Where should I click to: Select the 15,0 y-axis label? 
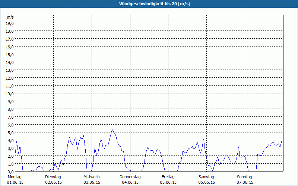point(10,54)
